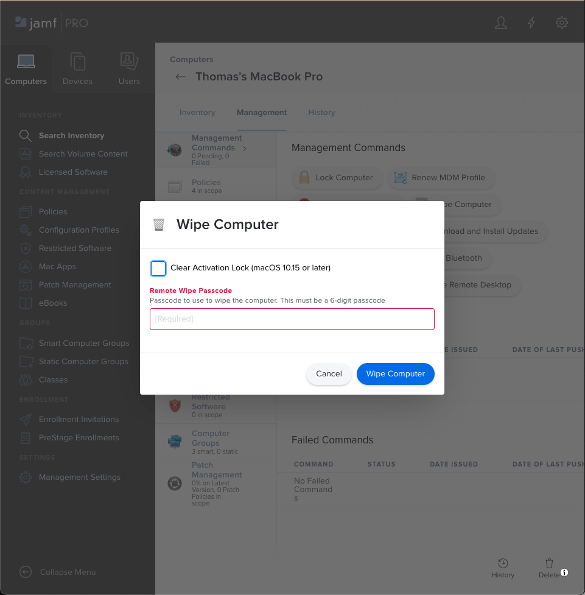Click the History clock icon near Delete
The height and width of the screenshot is (595, 585).
[503, 563]
